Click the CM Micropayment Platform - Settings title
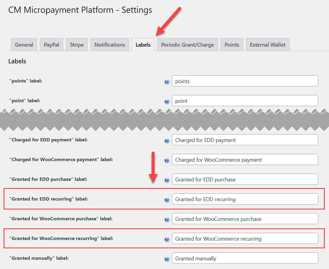Image resolution: width=329 pixels, height=269 pixels. (80, 10)
